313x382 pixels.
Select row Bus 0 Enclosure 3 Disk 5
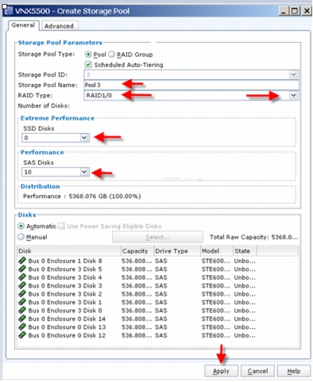click(x=158, y=269)
